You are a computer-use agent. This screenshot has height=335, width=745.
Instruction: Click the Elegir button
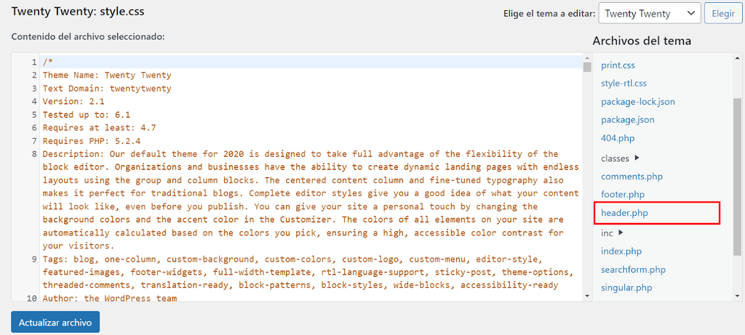pos(722,13)
